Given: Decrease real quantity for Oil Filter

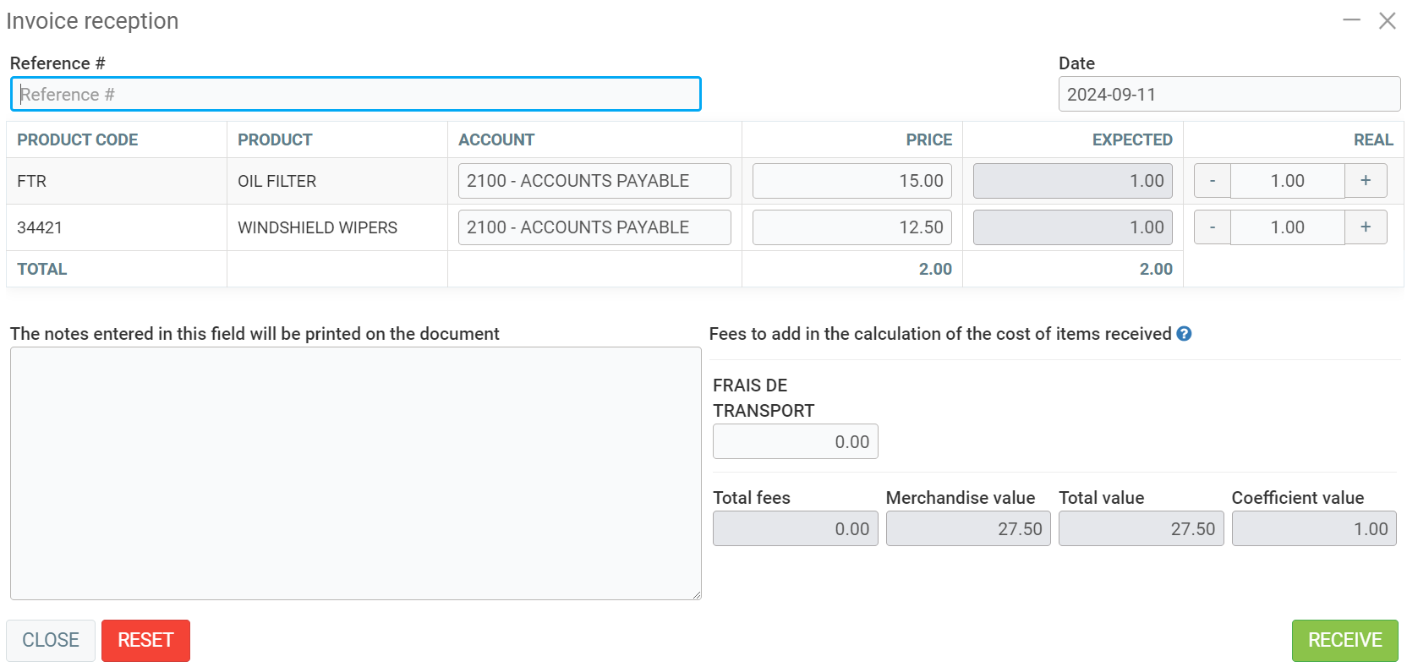Looking at the screenshot, I should (1212, 181).
